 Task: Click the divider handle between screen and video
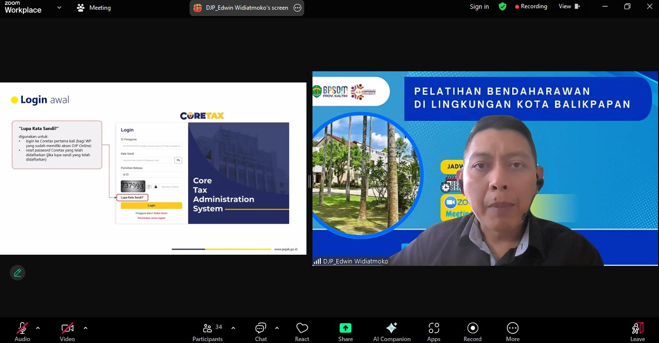click(310, 181)
